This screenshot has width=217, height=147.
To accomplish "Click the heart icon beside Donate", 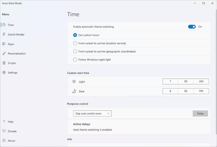I will [4, 131].
